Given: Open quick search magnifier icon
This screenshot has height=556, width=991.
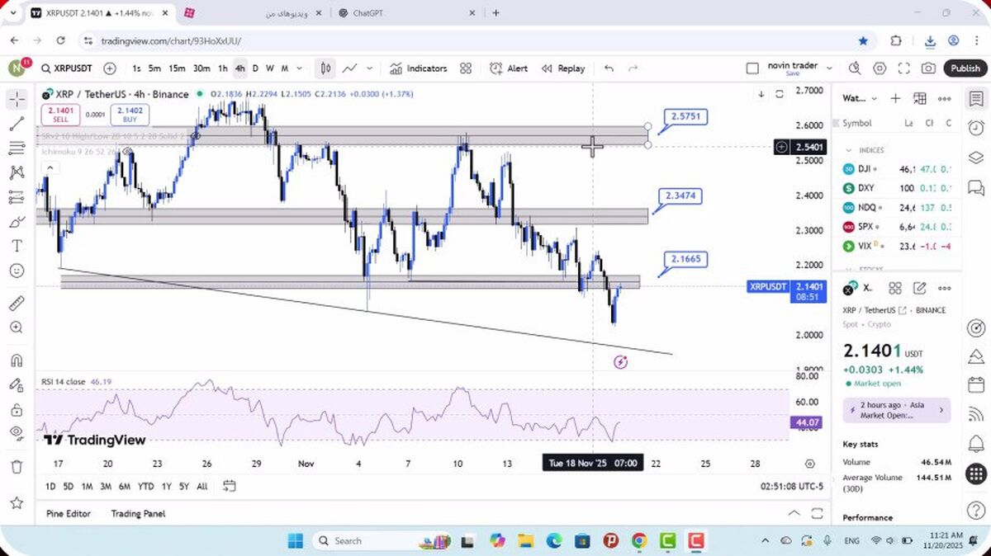Looking at the screenshot, I should [x=855, y=68].
